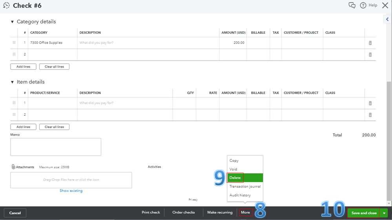This screenshot has width=392, height=220.
Task: Delete category line 2 with trash icon
Action: 370,55
